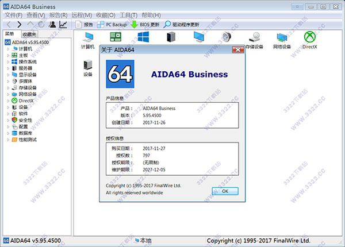Image resolution: width=345 pixels, height=247 pixels.
Task: Select AIDA64 v5.95.4500 tree root
Action: [30, 42]
